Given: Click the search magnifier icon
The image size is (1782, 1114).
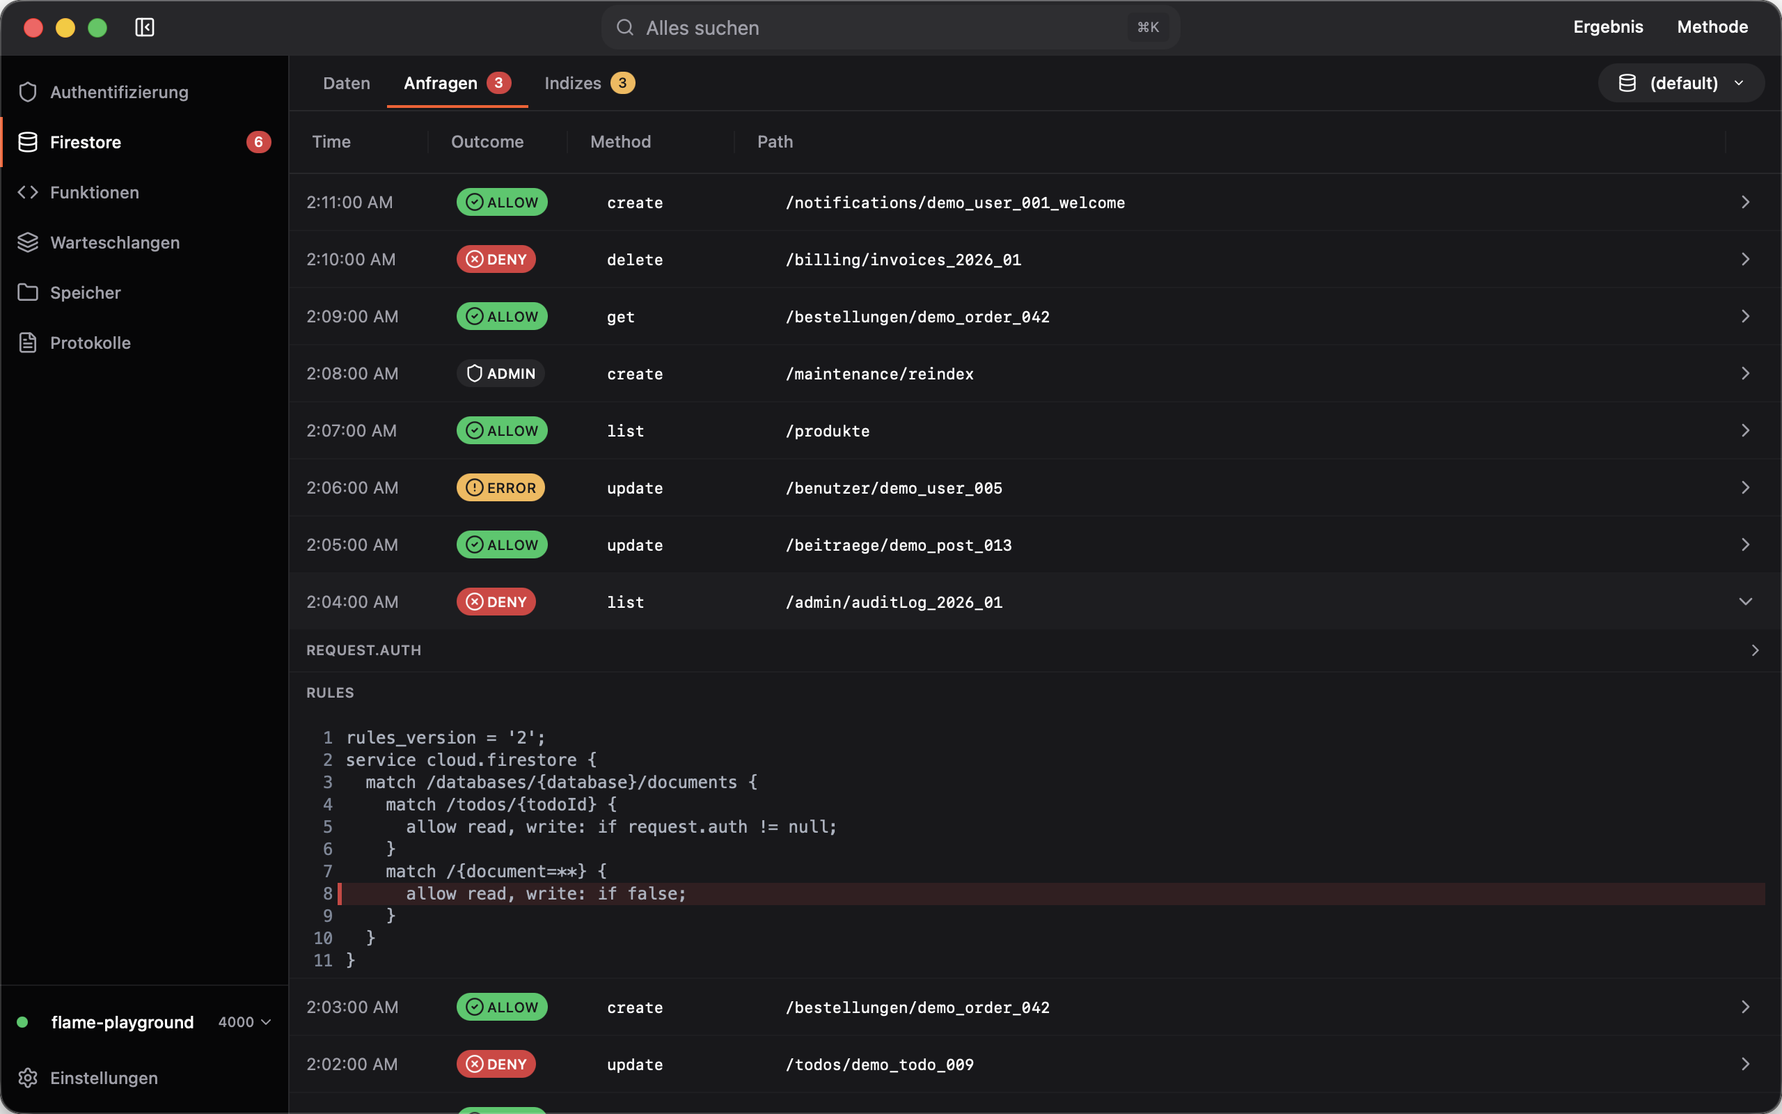Looking at the screenshot, I should tap(625, 27).
